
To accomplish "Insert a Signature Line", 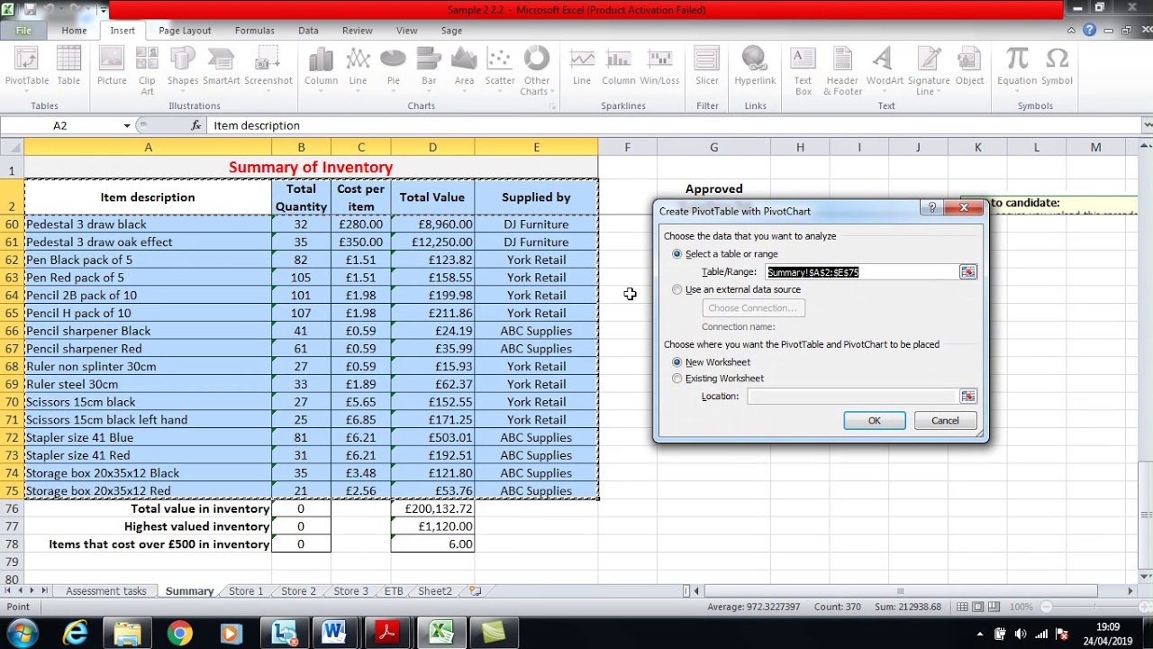I will click(x=929, y=70).
